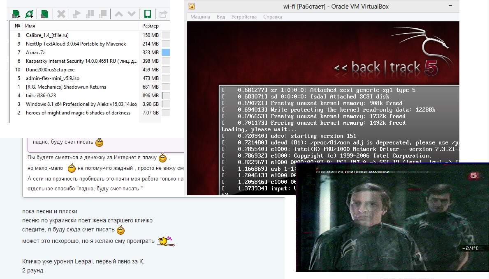Open the Машина menu in VirtualBox
Viewport: 489px width, 279px height.
200,17
